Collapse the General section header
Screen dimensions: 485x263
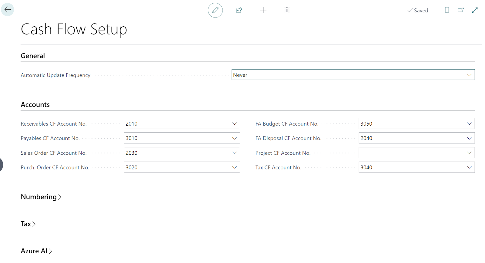33,56
